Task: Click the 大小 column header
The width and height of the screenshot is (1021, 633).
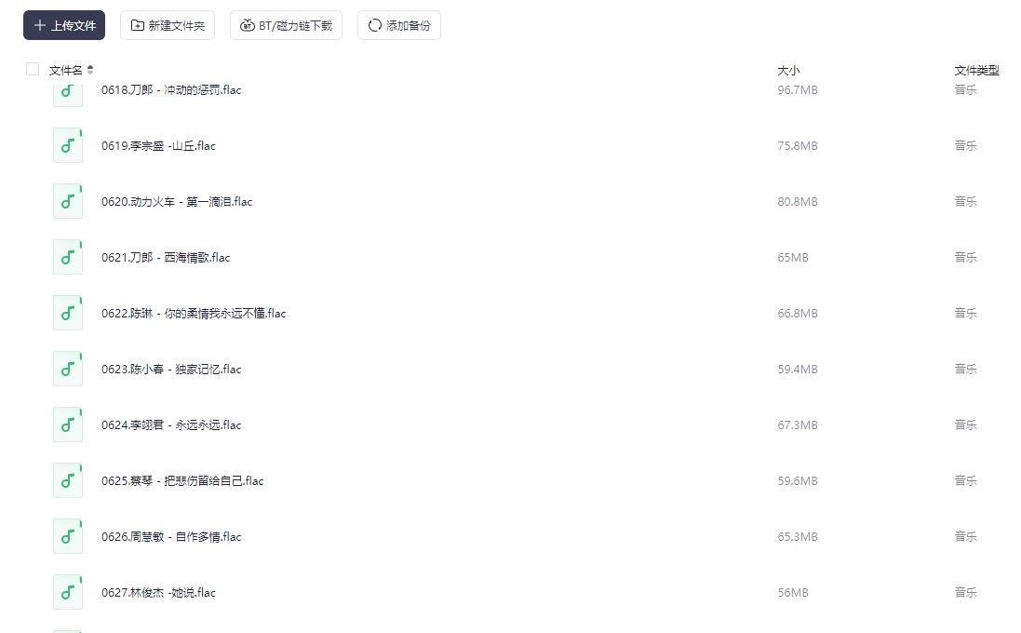Action: 787,71
